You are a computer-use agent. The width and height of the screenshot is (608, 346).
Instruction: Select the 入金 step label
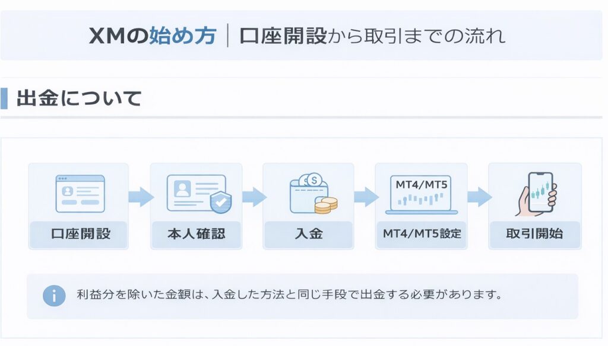pos(308,235)
